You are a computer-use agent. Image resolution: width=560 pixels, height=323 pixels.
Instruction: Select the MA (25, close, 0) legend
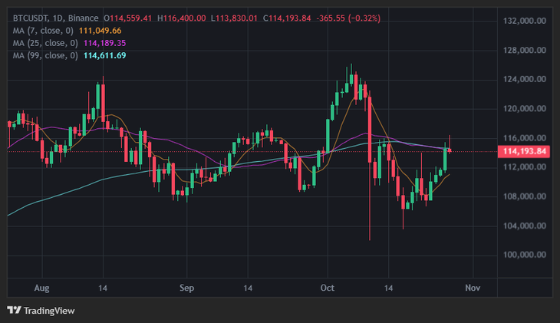(x=45, y=43)
